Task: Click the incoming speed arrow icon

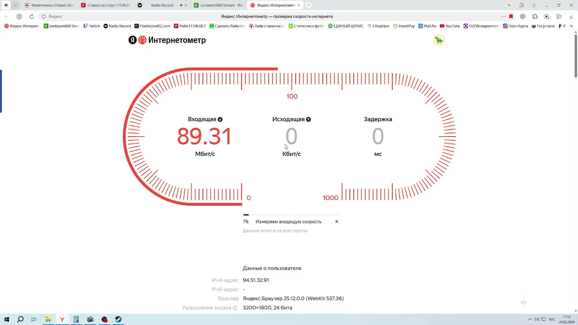Action: pos(220,120)
